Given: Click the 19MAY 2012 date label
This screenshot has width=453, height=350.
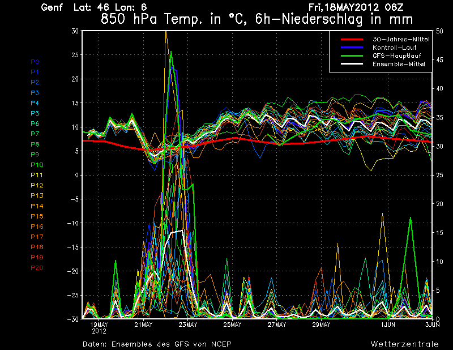Looking at the screenshot, I should (99, 327).
